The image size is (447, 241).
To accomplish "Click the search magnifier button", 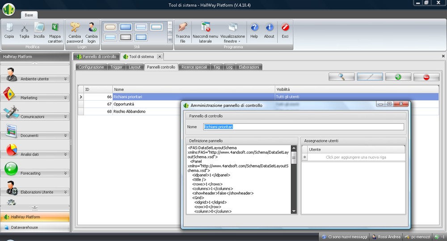I will click(342, 77).
